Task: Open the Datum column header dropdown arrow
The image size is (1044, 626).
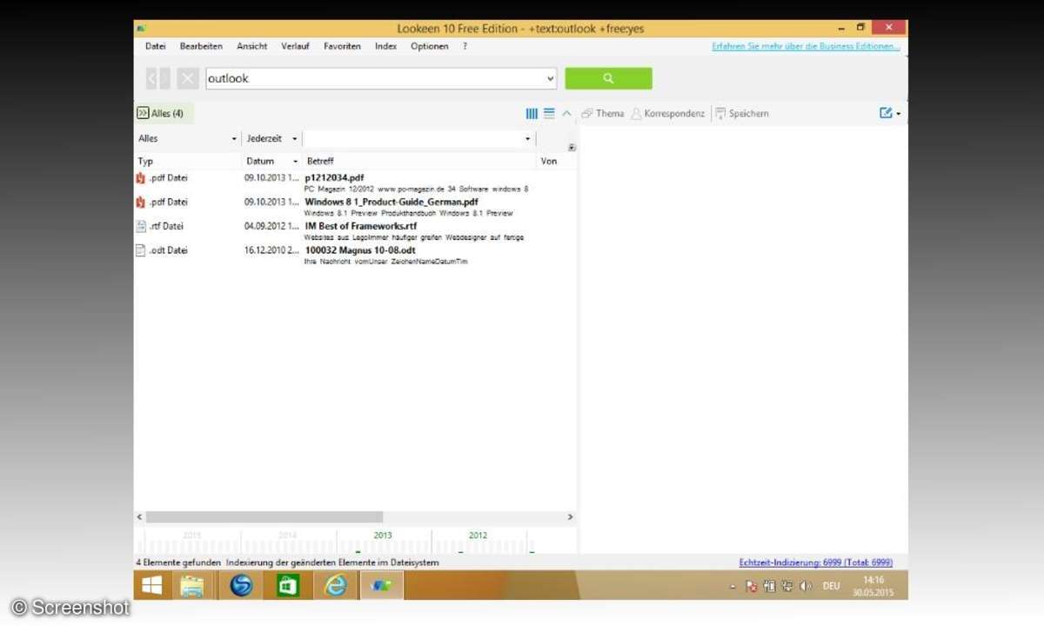Action: (295, 162)
